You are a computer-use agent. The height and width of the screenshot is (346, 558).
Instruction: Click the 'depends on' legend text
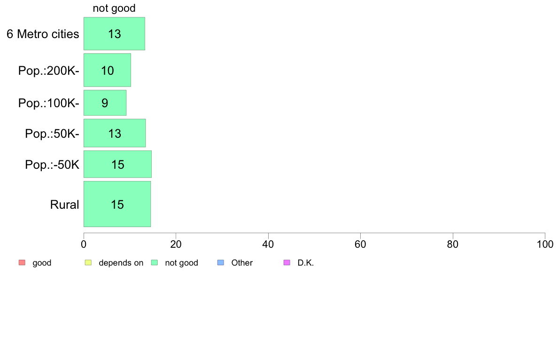point(121,263)
